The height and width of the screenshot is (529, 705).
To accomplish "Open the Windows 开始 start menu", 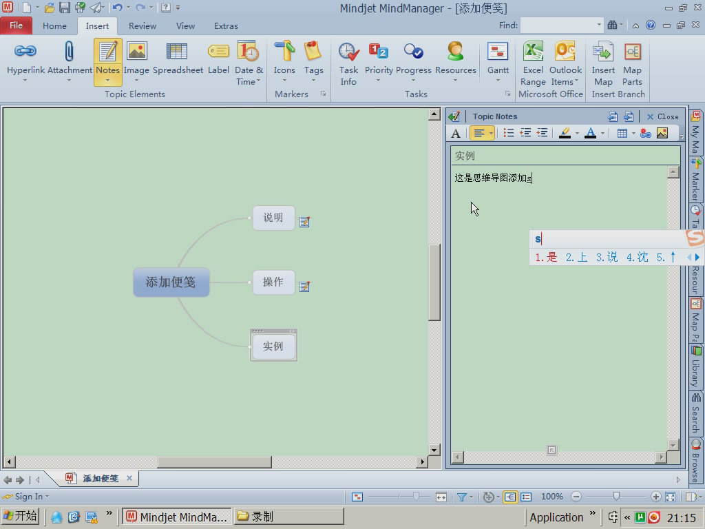I will [20, 517].
